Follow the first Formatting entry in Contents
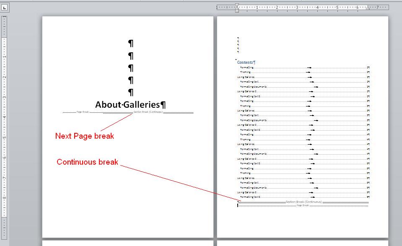 tap(247, 67)
